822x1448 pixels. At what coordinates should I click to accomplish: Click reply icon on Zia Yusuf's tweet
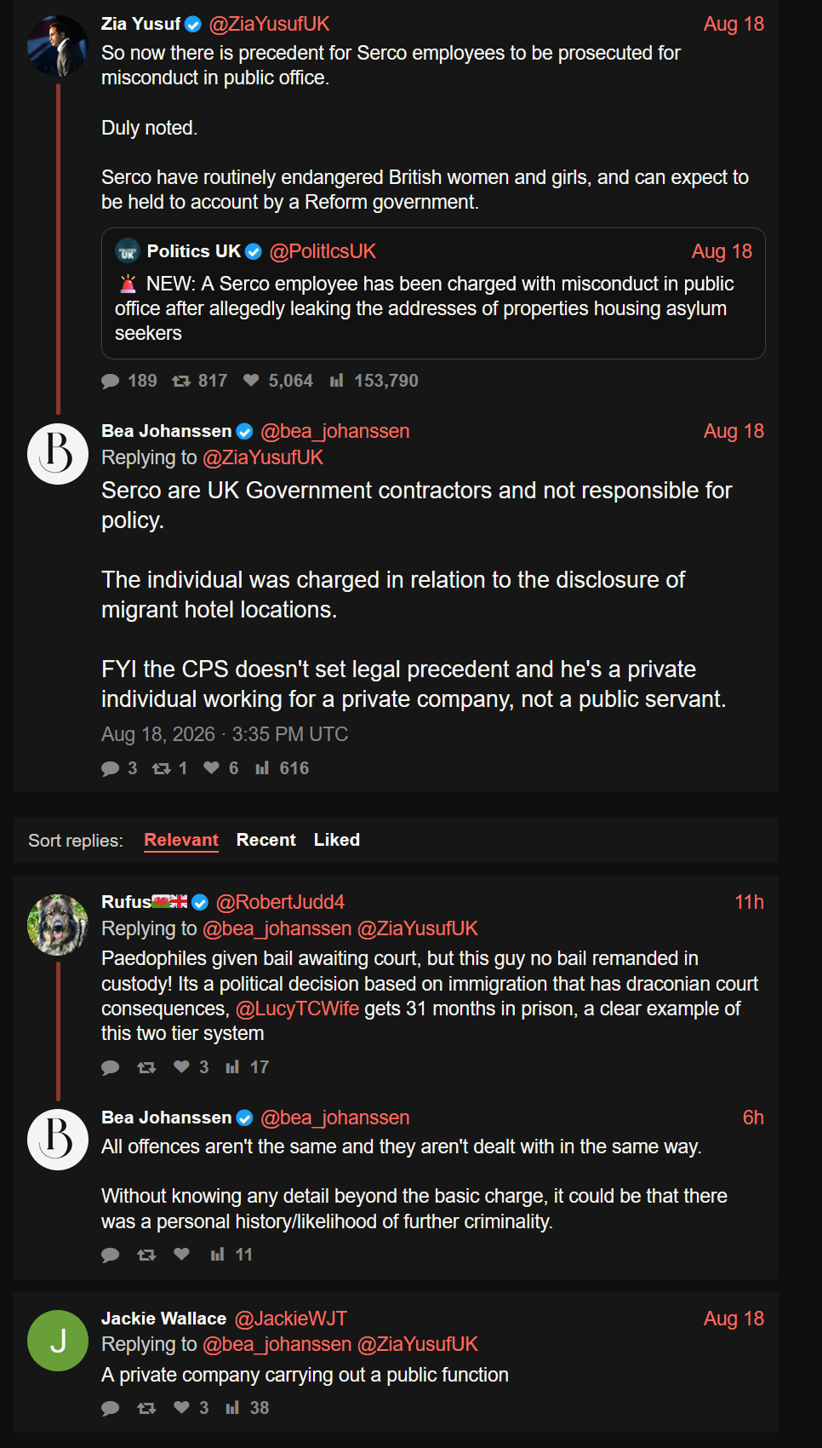click(111, 381)
